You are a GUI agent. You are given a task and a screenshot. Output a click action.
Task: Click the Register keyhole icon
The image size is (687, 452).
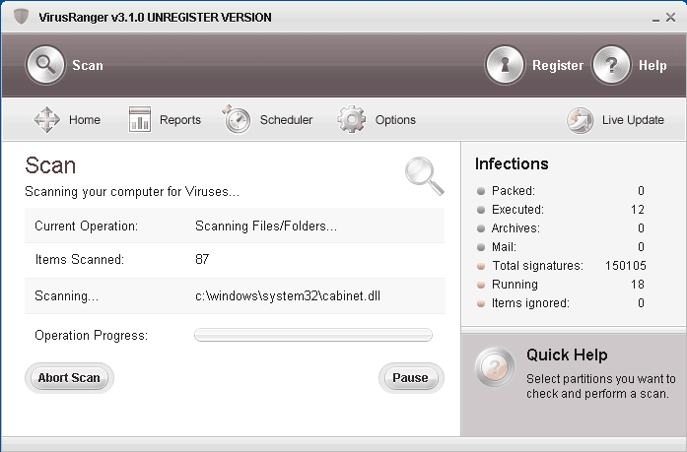pyautogui.click(x=505, y=66)
